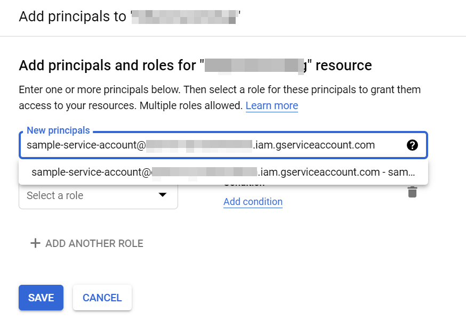Click the plus icon beside ADD ANOTHER ROLE
466x329 pixels.
pos(35,243)
